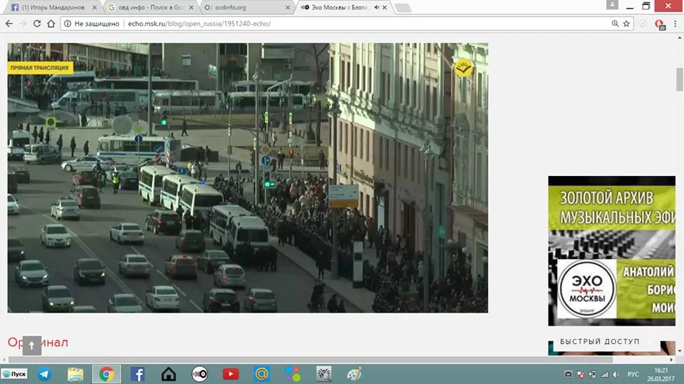Screen dimensions: 684x384
Task: Open the Echo Moskvy taskbar shortcut
Action: (x=199, y=374)
